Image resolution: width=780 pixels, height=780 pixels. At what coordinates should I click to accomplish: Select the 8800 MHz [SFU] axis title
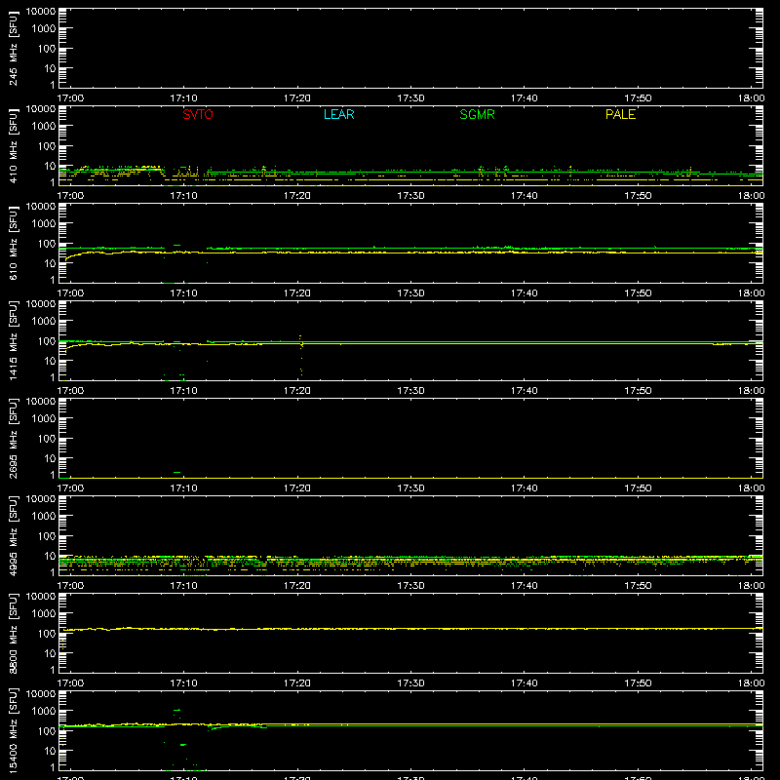[13, 634]
